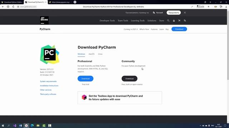The width and height of the screenshot is (229, 128).
Task: Dismiss the language suggestion banner
Action: (185, 13)
